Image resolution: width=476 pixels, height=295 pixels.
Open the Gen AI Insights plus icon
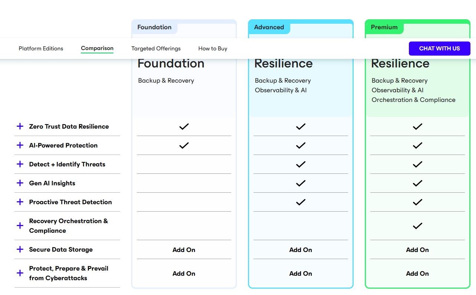(20, 183)
